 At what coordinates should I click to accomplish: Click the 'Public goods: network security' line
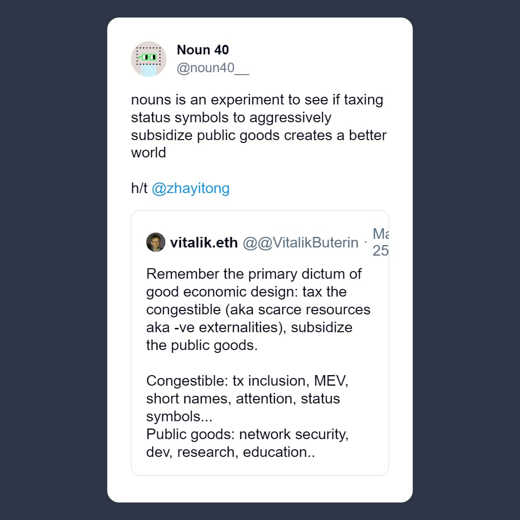(x=247, y=434)
